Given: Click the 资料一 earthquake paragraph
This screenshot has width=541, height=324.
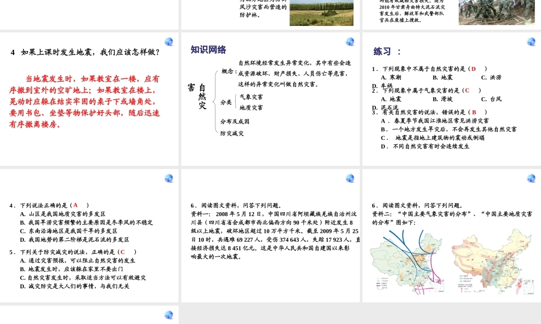Looking at the screenshot, I should [x=275, y=235].
